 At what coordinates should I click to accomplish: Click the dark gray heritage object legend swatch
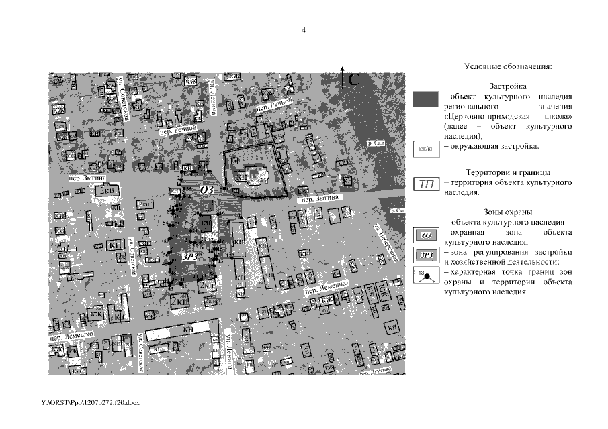pos(425,99)
